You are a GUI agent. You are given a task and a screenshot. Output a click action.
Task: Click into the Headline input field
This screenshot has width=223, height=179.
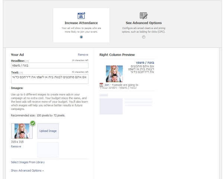click(x=49, y=65)
